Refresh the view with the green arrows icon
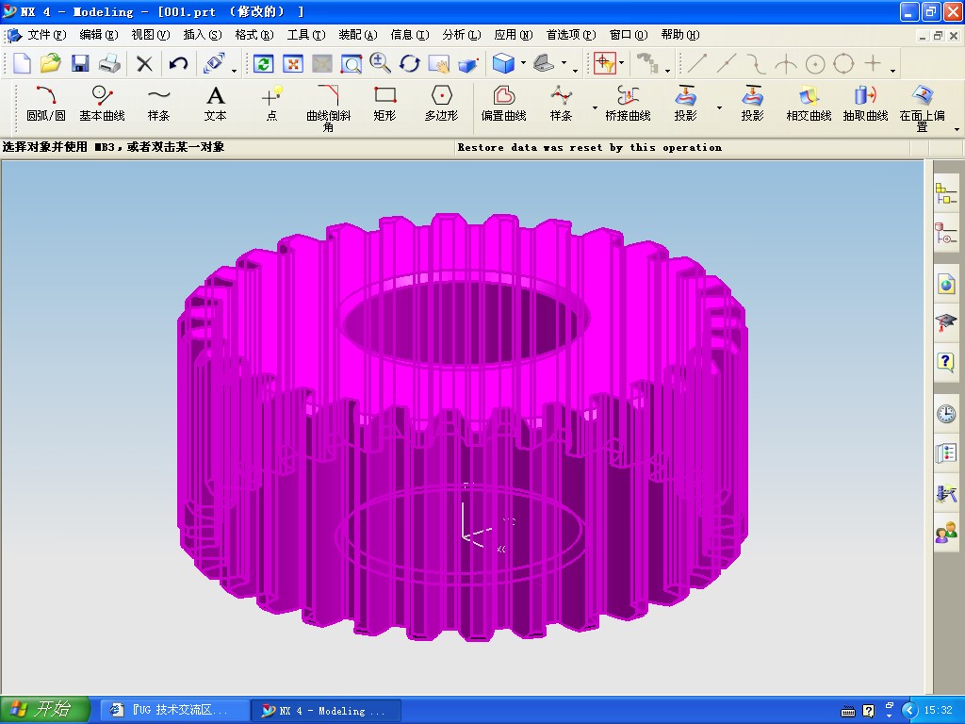The image size is (965, 724). (264, 63)
